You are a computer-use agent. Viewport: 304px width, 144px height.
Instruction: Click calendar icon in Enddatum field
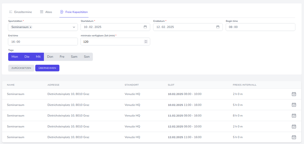click(218, 27)
